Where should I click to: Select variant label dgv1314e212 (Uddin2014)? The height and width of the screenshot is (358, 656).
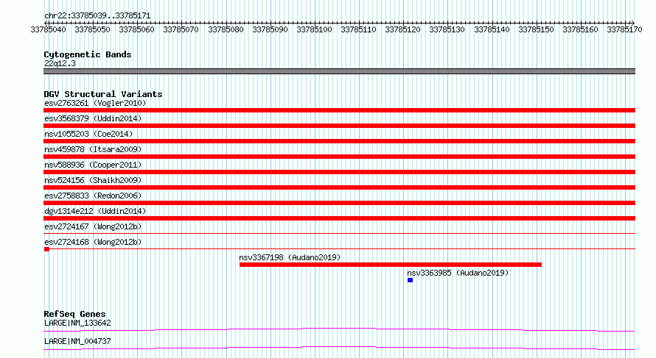pyautogui.click(x=95, y=211)
